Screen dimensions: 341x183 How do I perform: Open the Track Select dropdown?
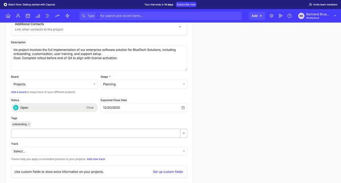[x=99, y=151]
